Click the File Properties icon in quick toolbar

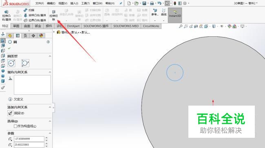point(180,3)
